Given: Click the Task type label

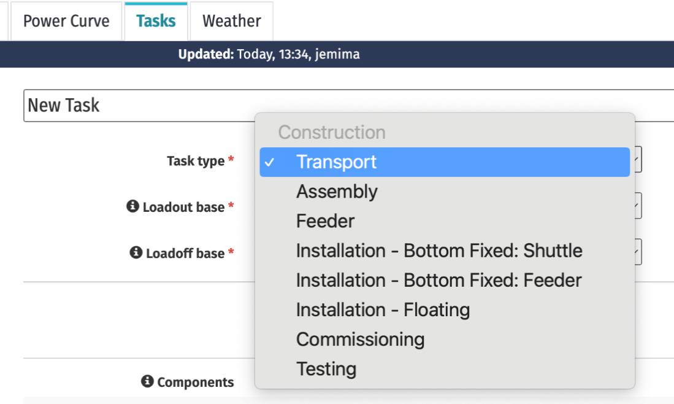Looking at the screenshot, I should coord(196,161).
